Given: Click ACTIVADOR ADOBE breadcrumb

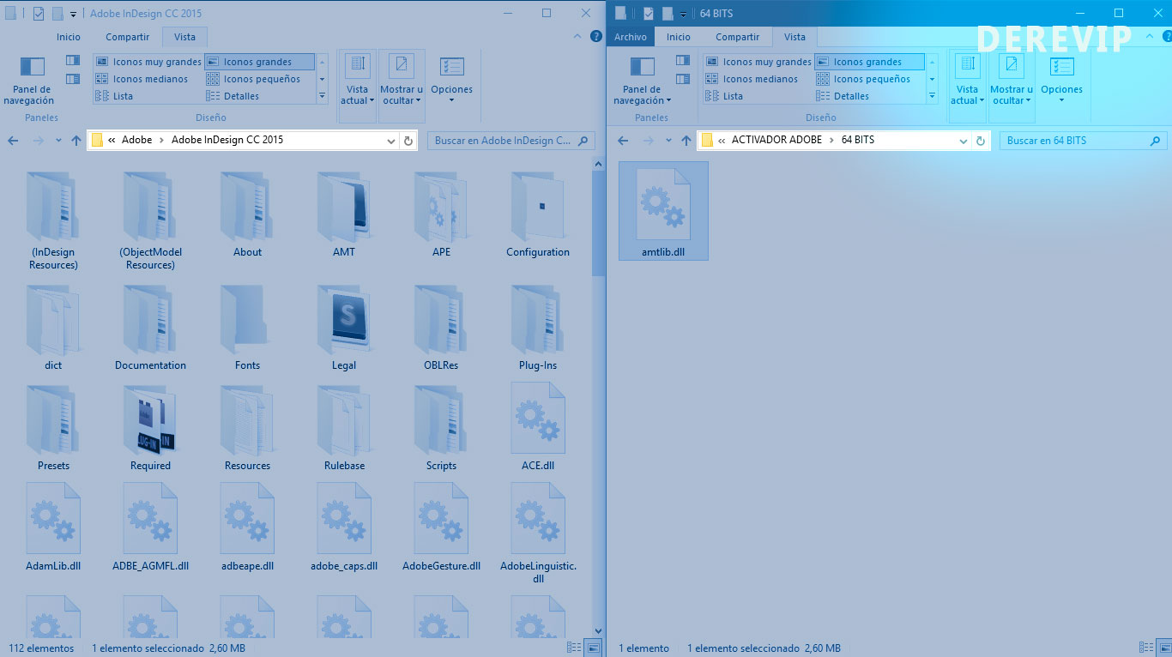Looking at the screenshot, I should click(x=776, y=140).
